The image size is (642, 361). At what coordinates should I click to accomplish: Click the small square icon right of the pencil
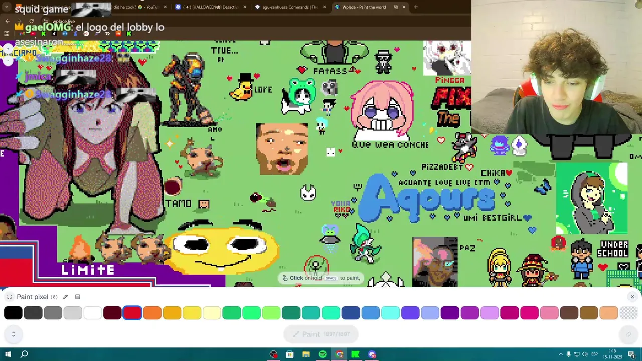point(77,297)
